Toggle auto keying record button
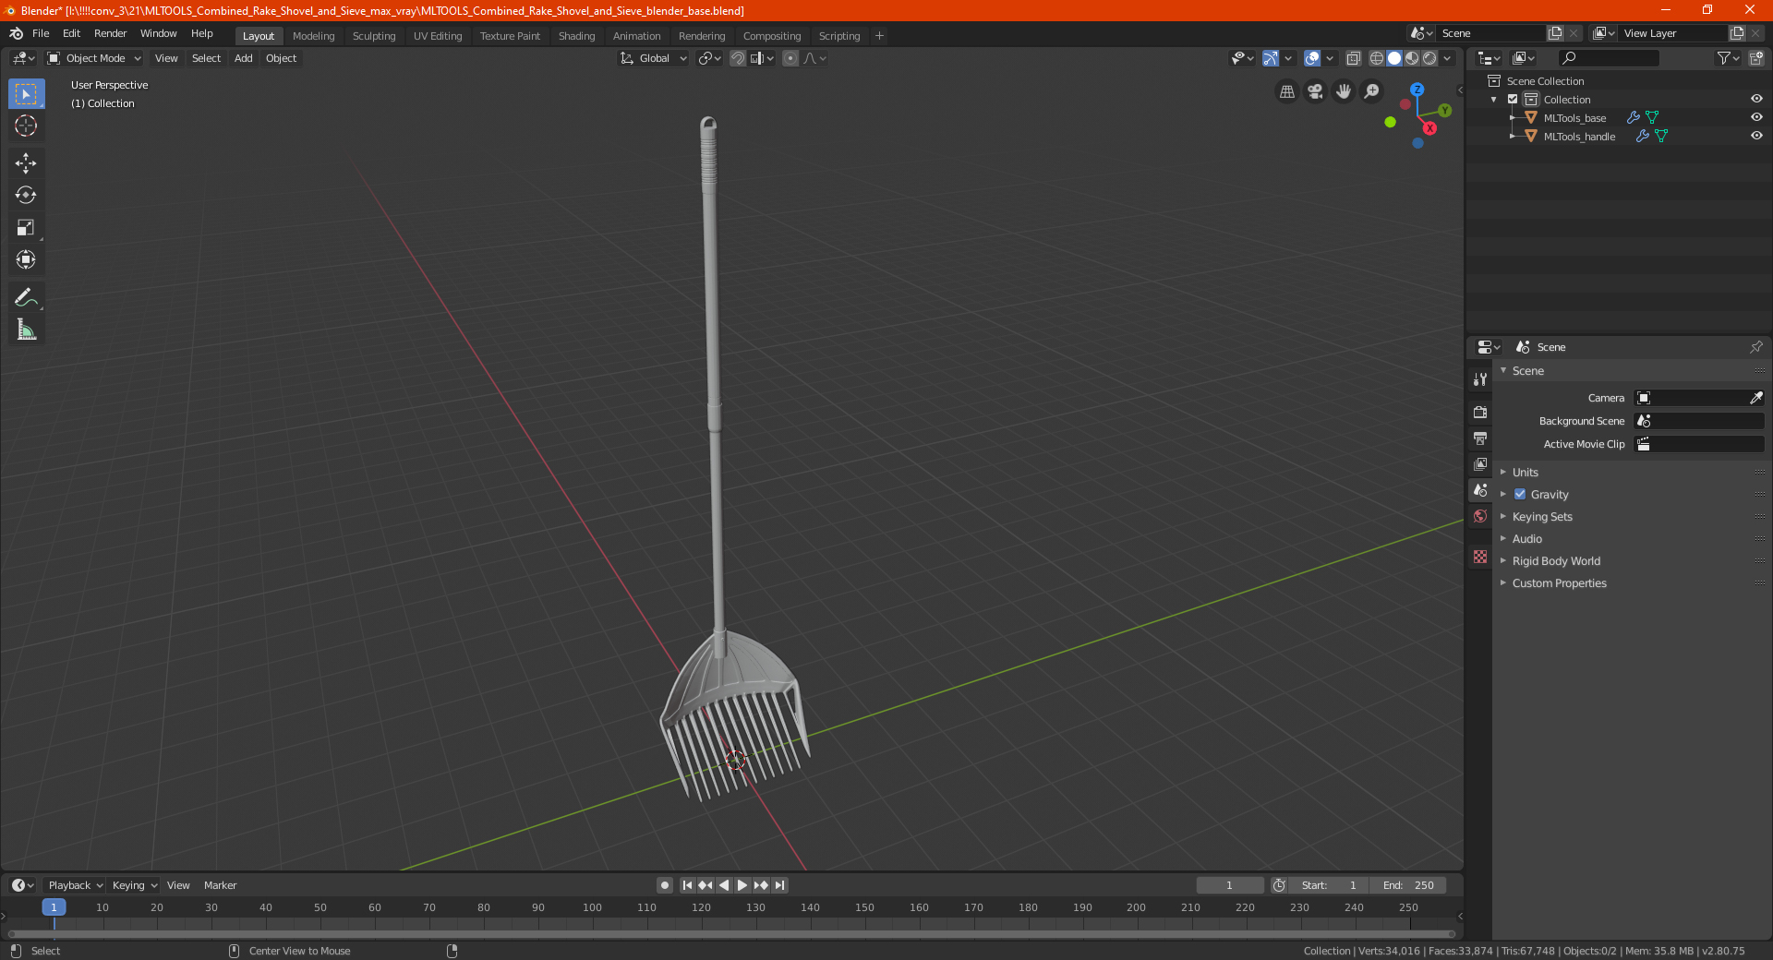 664,885
